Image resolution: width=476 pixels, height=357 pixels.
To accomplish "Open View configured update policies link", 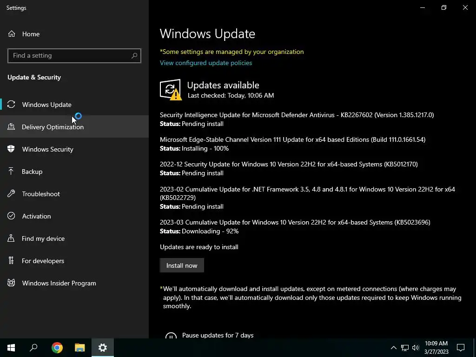I will 206,63.
